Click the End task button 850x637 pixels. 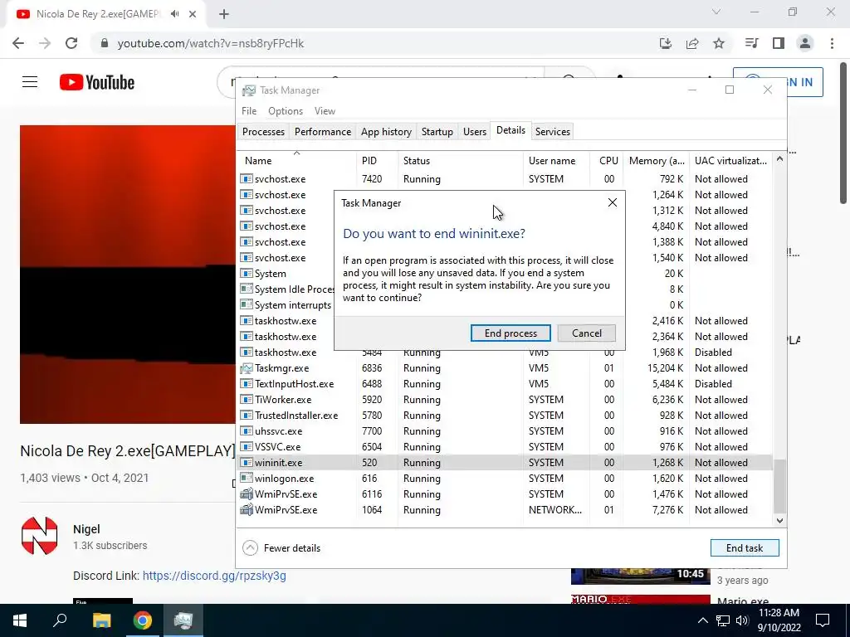745,547
